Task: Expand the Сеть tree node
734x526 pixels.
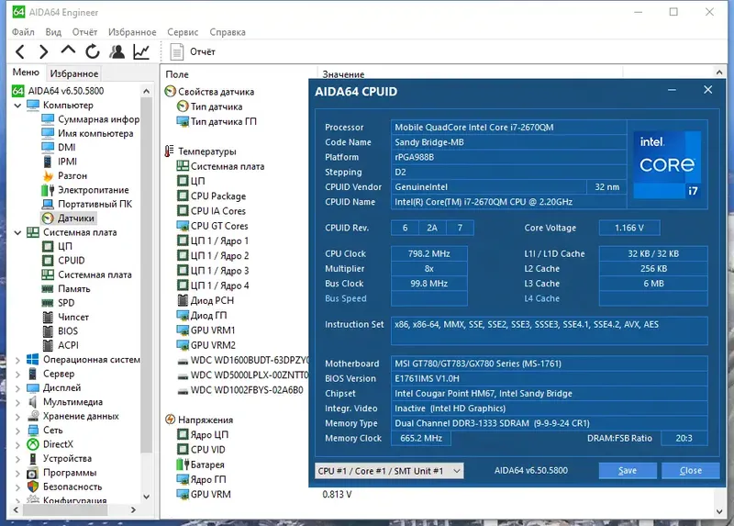Action: pyautogui.click(x=17, y=430)
